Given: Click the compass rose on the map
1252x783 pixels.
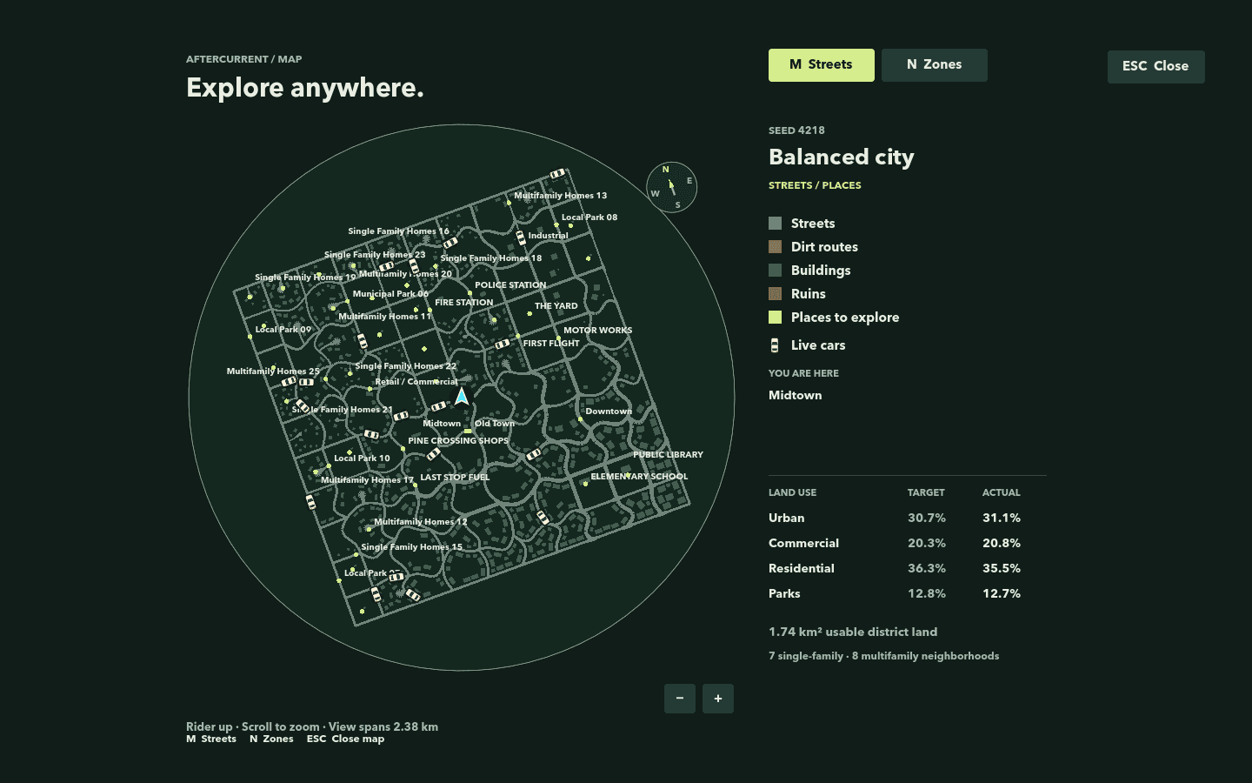Looking at the screenshot, I should pyautogui.click(x=672, y=187).
